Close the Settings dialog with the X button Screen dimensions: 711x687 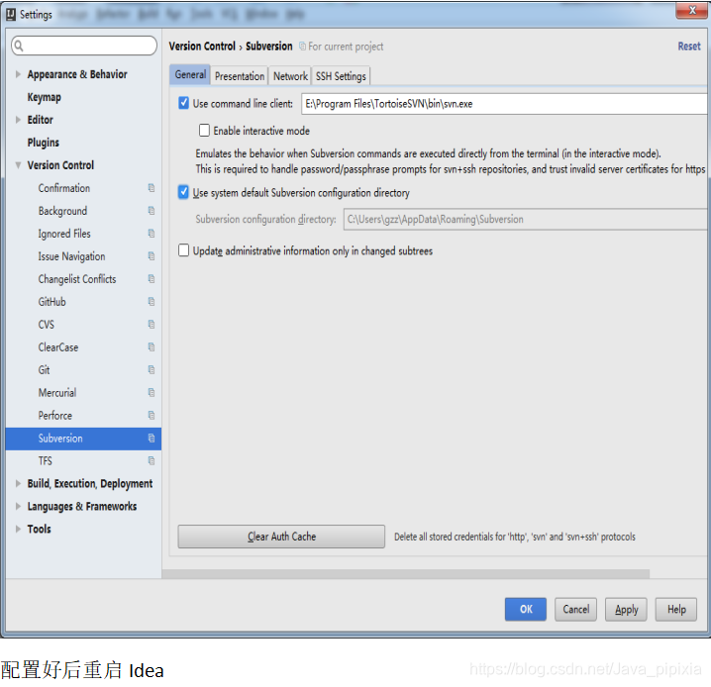pos(691,11)
